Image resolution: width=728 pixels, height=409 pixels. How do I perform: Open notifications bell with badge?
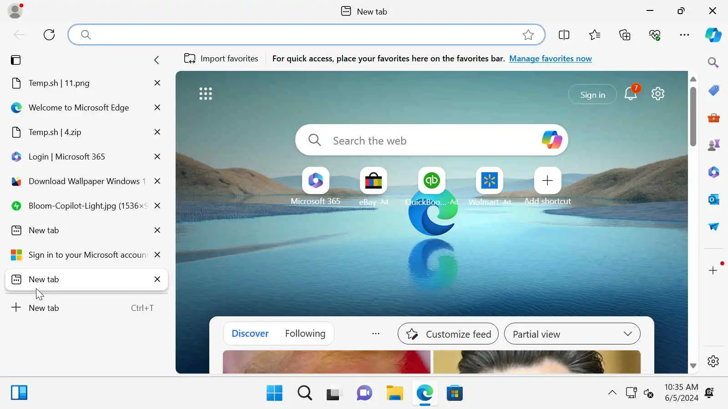click(x=631, y=93)
